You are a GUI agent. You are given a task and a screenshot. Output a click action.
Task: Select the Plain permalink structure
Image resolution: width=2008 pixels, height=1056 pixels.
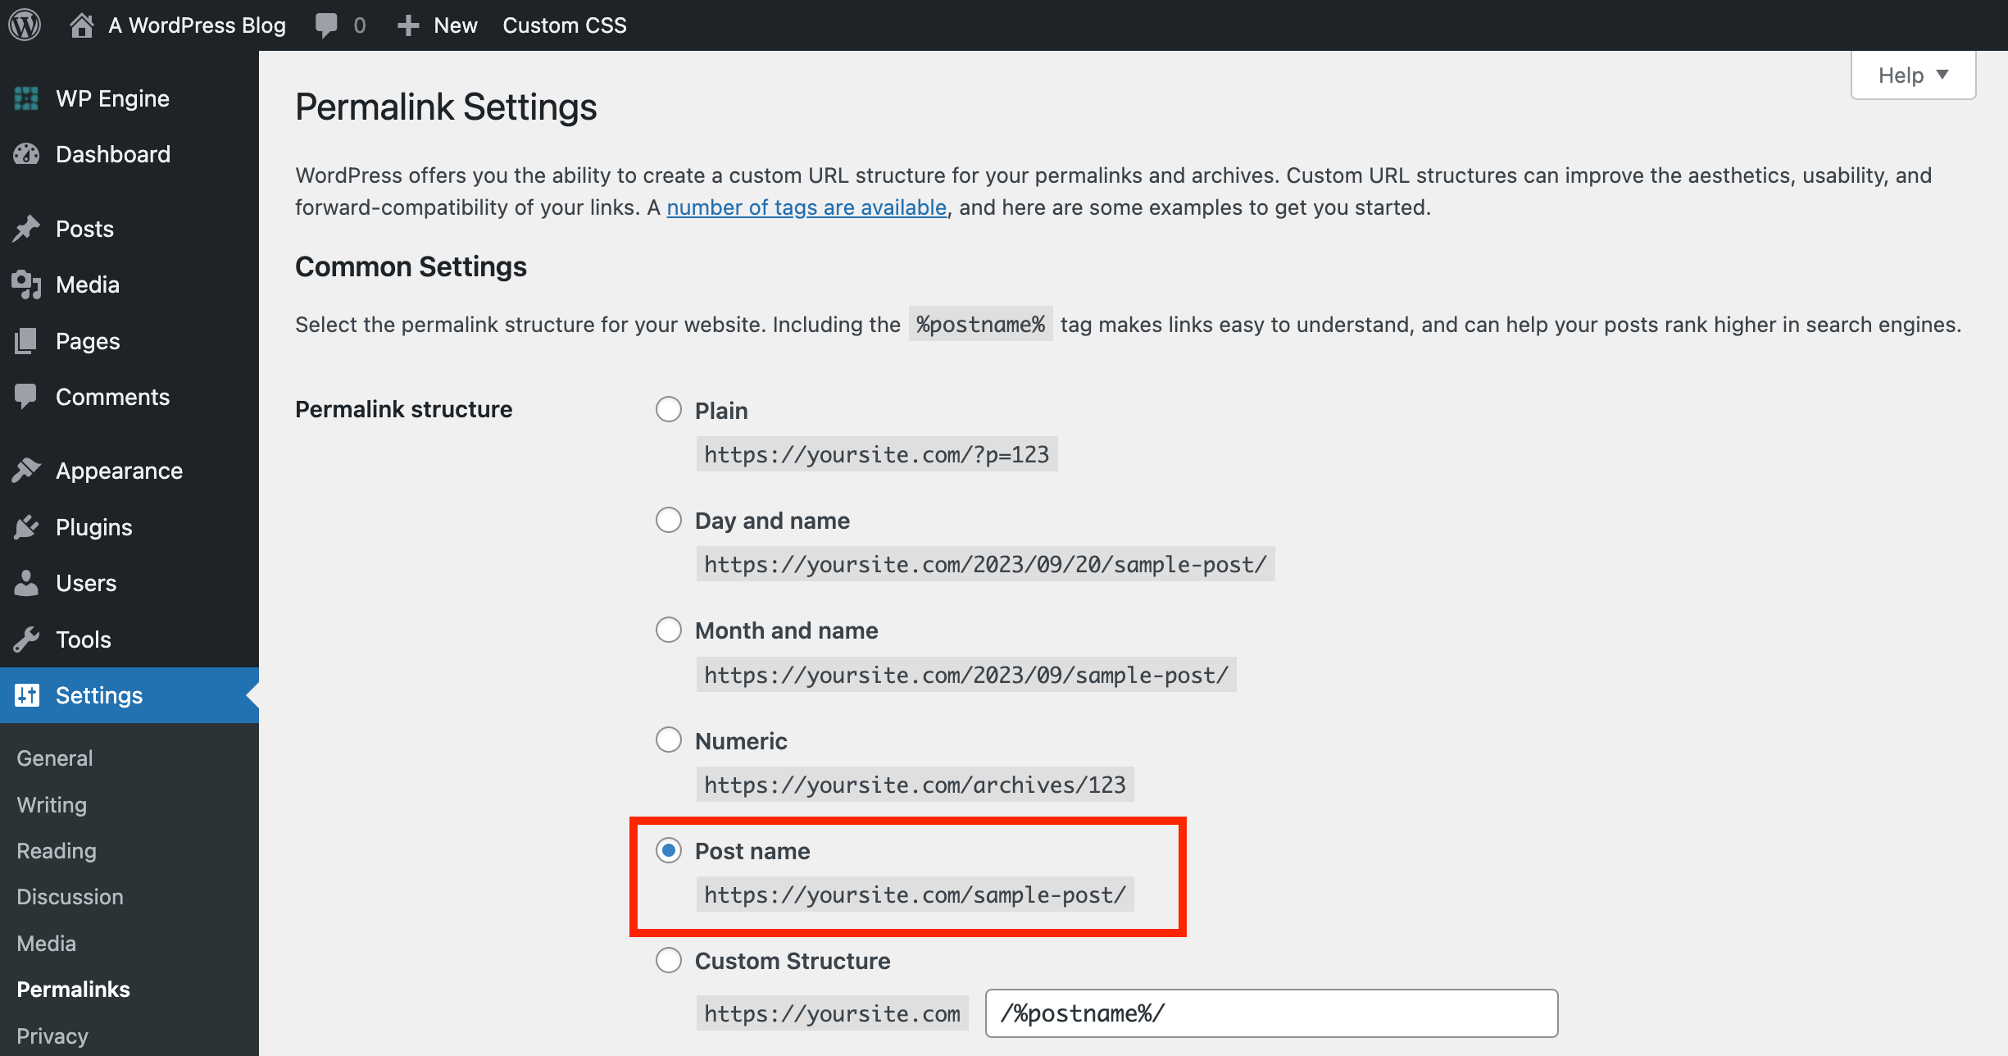[668, 409]
